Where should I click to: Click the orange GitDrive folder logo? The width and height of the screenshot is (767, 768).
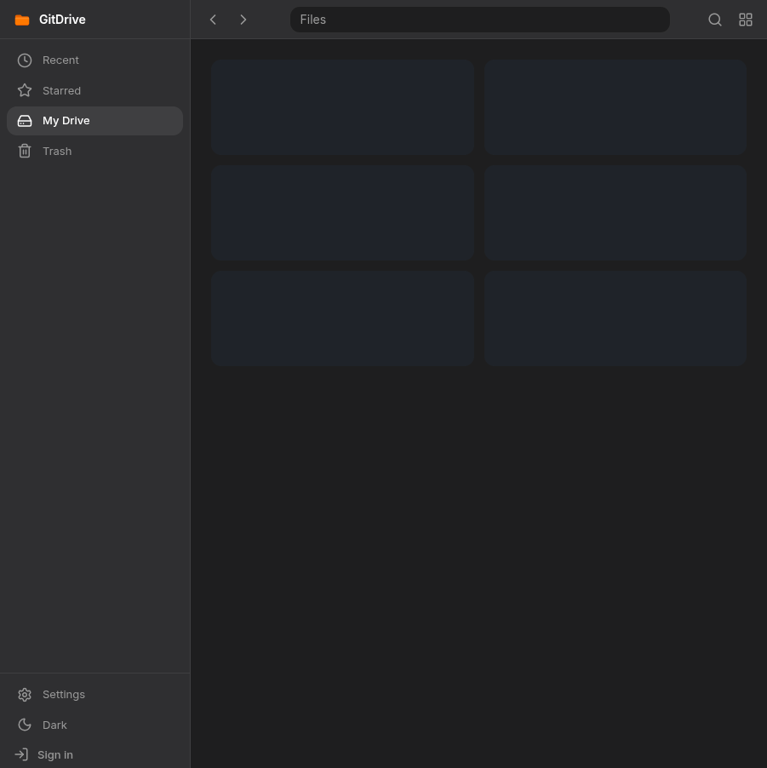(x=22, y=20)
